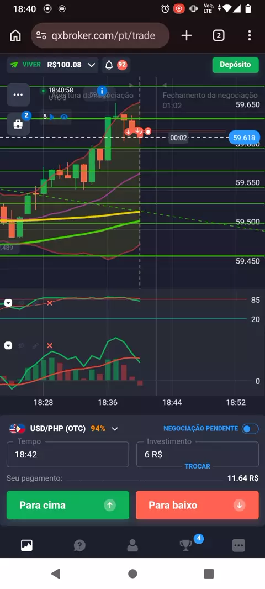The height and width of the screenshot is (589, 265).
Task: Tap the blue info icon on chart
Action: pos(102,91)
